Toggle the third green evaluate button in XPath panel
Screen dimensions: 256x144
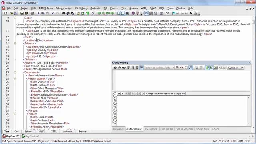tap(216, 68)
